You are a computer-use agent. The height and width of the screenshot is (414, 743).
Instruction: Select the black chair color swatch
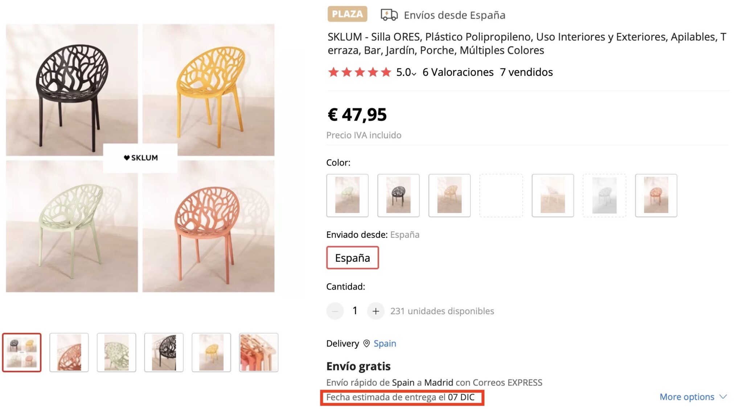(398, 196)
